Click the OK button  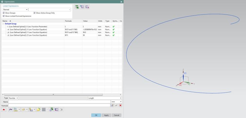click(96, 115)
